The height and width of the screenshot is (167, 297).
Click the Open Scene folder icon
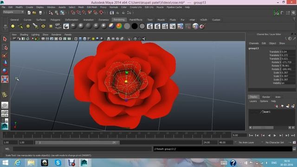[34, 13]
